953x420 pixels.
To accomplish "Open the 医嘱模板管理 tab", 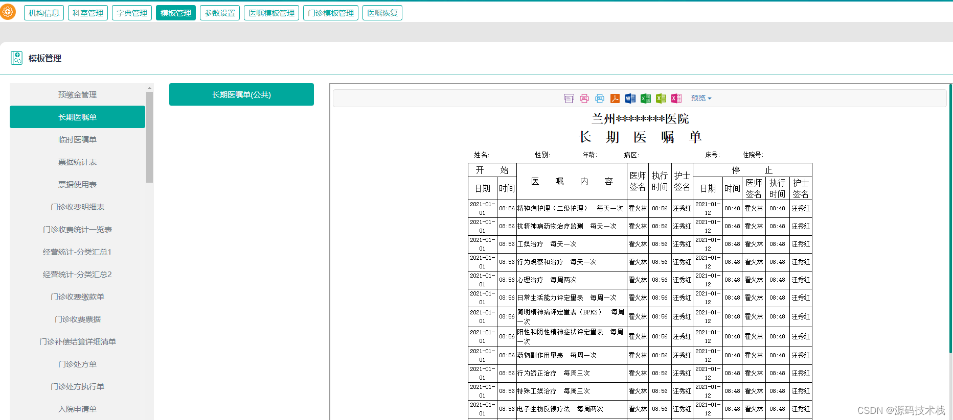I will [x=271, y=13].
